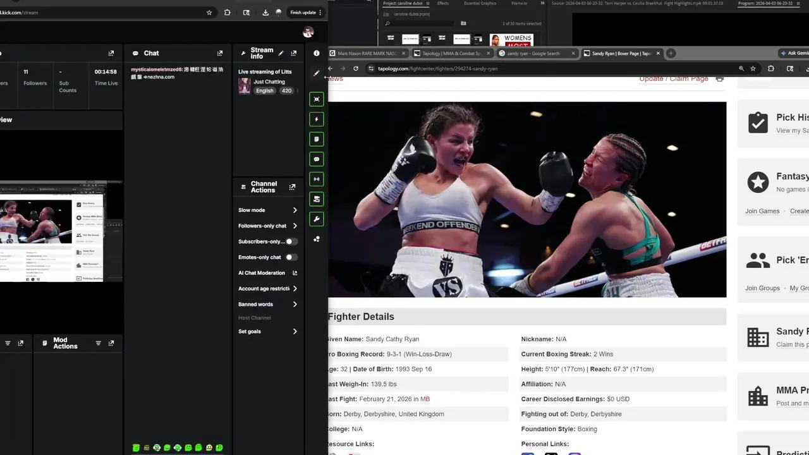Reload the Tapology page
The image size is (809, 455).
356,68
